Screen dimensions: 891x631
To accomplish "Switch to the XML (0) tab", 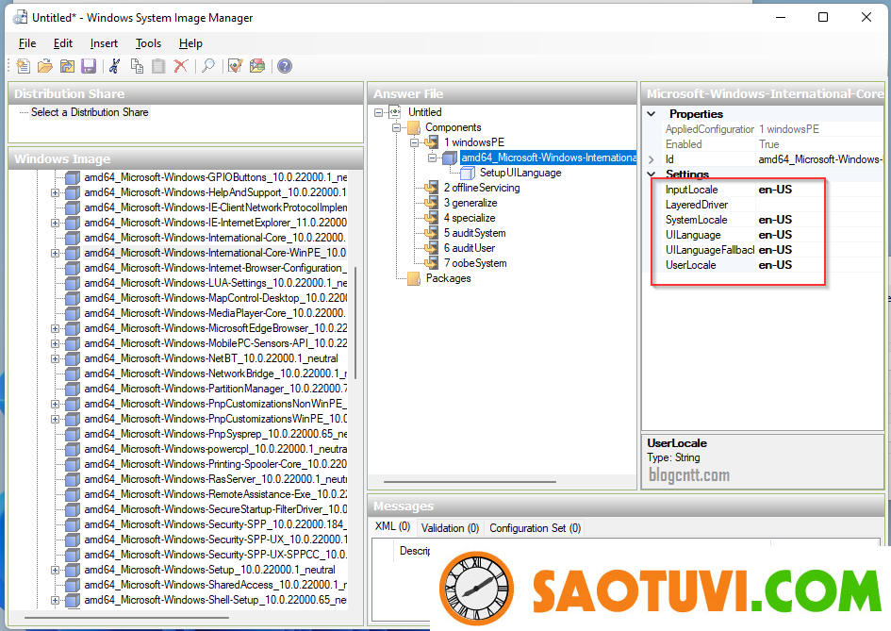I will click(392, 526).
